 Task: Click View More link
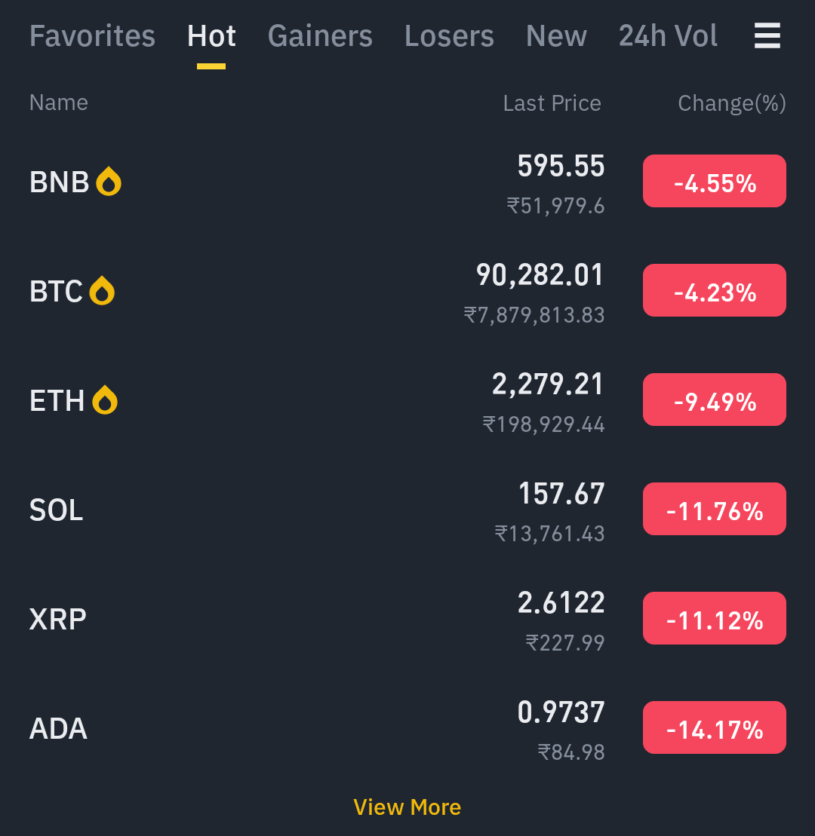(x=407, y=807)
